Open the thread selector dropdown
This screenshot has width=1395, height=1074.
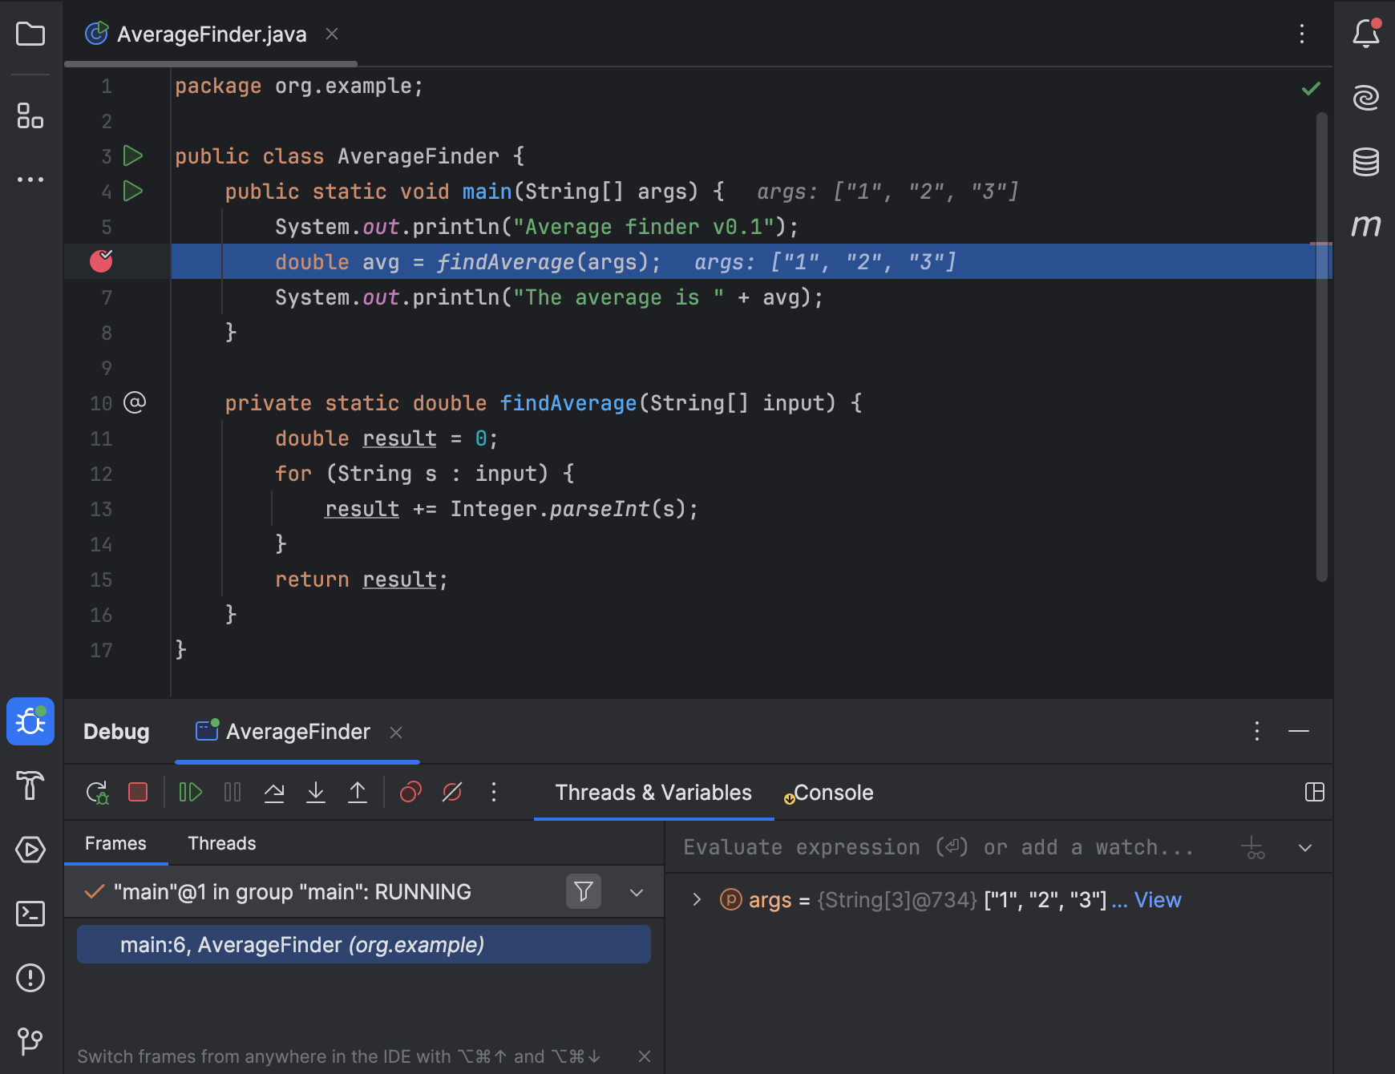[637, 891]
